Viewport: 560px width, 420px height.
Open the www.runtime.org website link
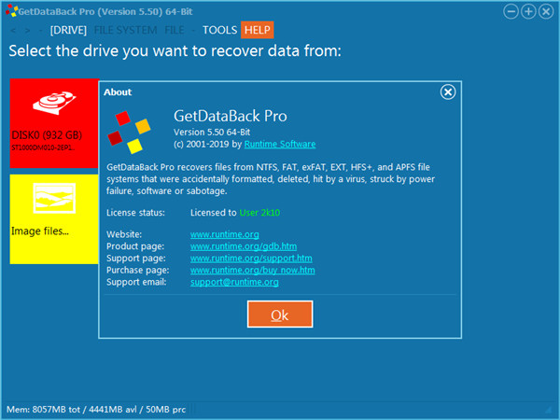point(225,234)
